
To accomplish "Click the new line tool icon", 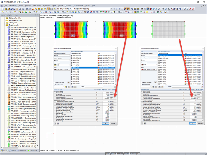I will 7,12.
